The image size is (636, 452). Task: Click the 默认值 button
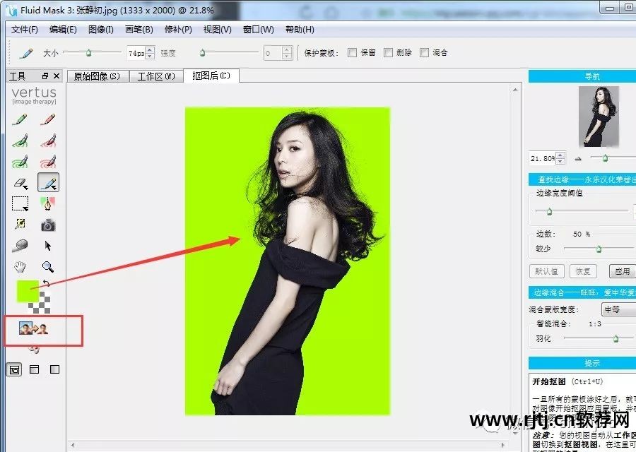(547, 271)
